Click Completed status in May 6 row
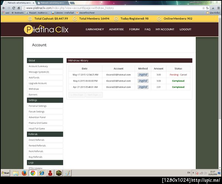The image size is (222, 184). [x=178, y=81]
